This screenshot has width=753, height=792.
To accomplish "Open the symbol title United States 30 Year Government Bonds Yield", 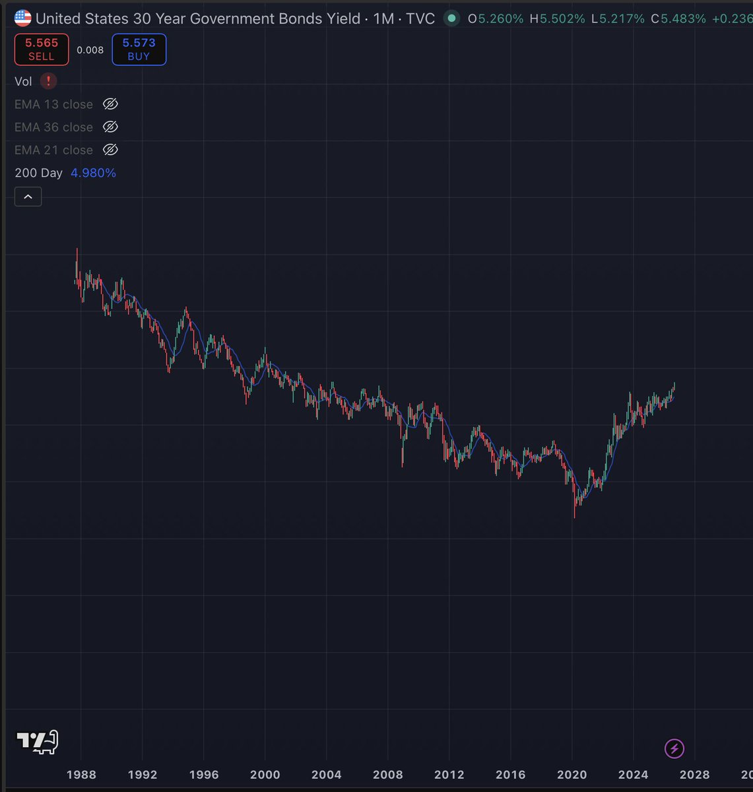I will (x=198, y=18).
